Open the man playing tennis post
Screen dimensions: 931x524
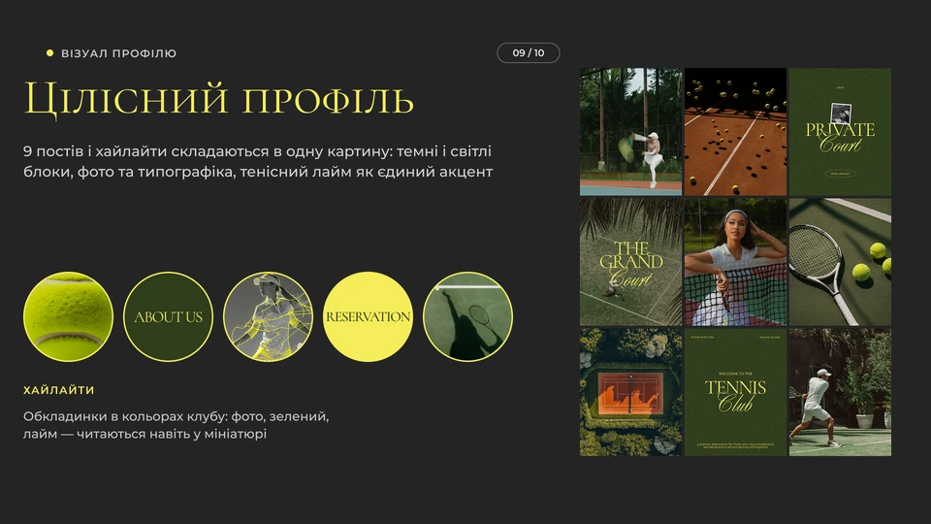click(840, 392)
